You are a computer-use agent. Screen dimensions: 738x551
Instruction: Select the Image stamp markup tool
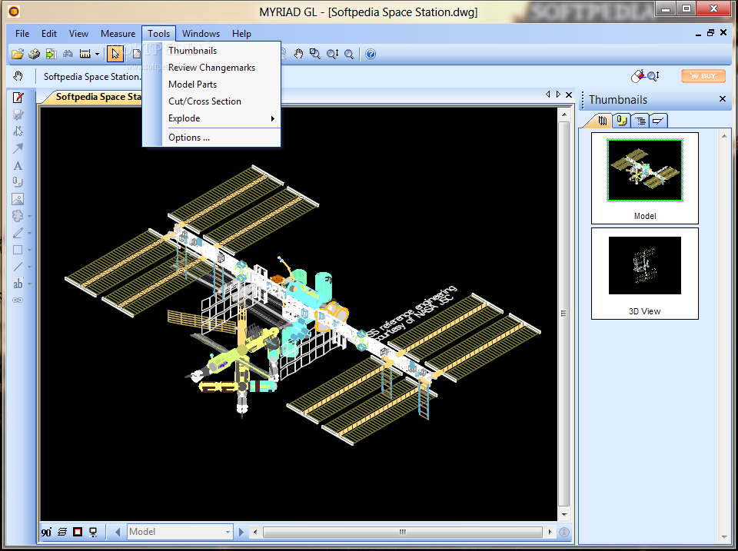18,199
